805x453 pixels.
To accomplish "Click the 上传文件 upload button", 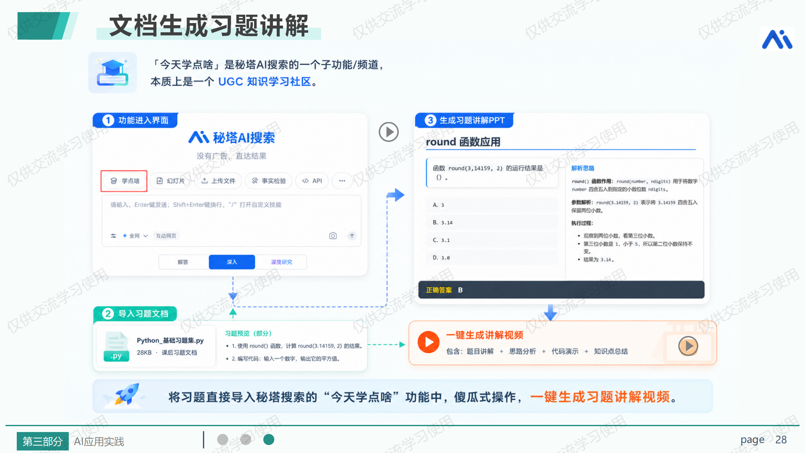I will (x=218, y=181).
